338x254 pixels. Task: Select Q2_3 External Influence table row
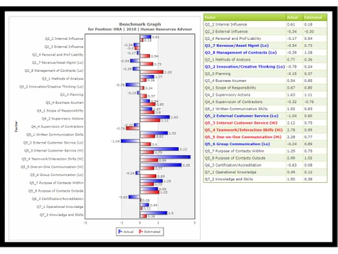265,31
